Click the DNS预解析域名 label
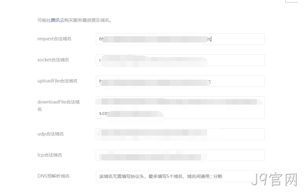304x192 pixels. (x=53, y=176)
